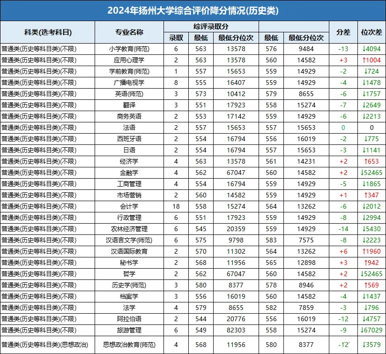Click the rank difference "↓67029"

(371, 330)
